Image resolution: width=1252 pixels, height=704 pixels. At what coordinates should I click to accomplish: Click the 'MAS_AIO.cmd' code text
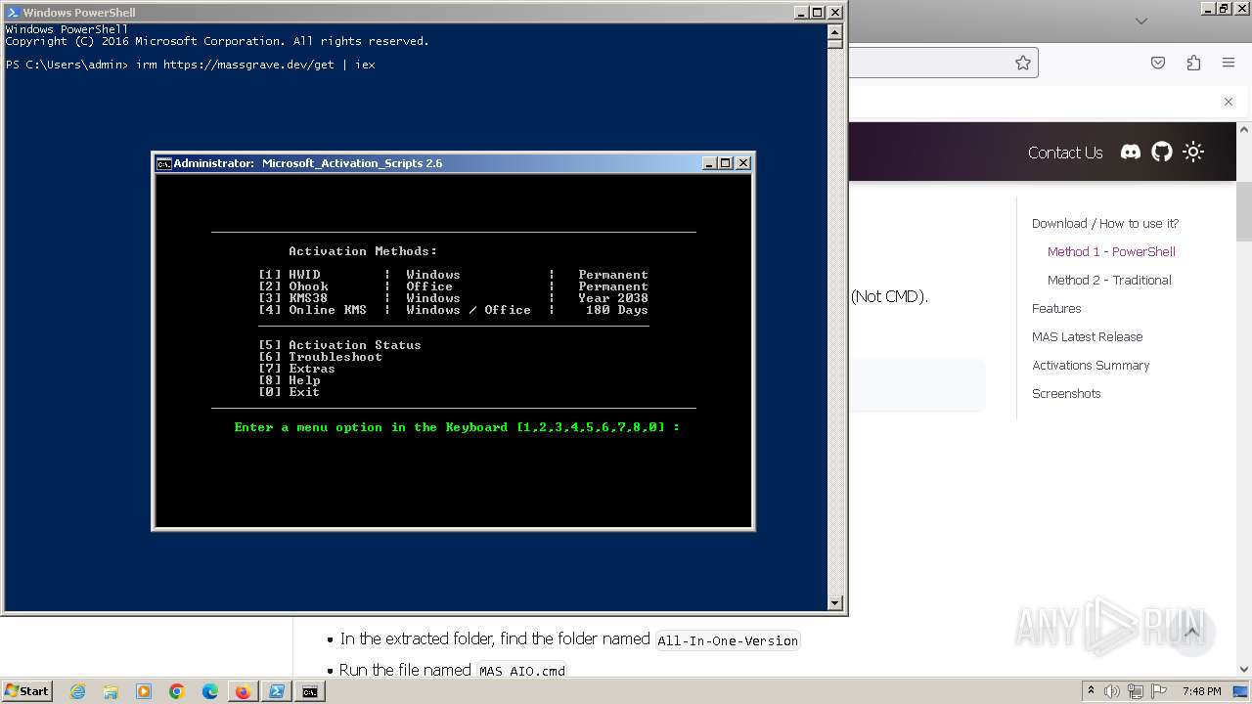521,671
